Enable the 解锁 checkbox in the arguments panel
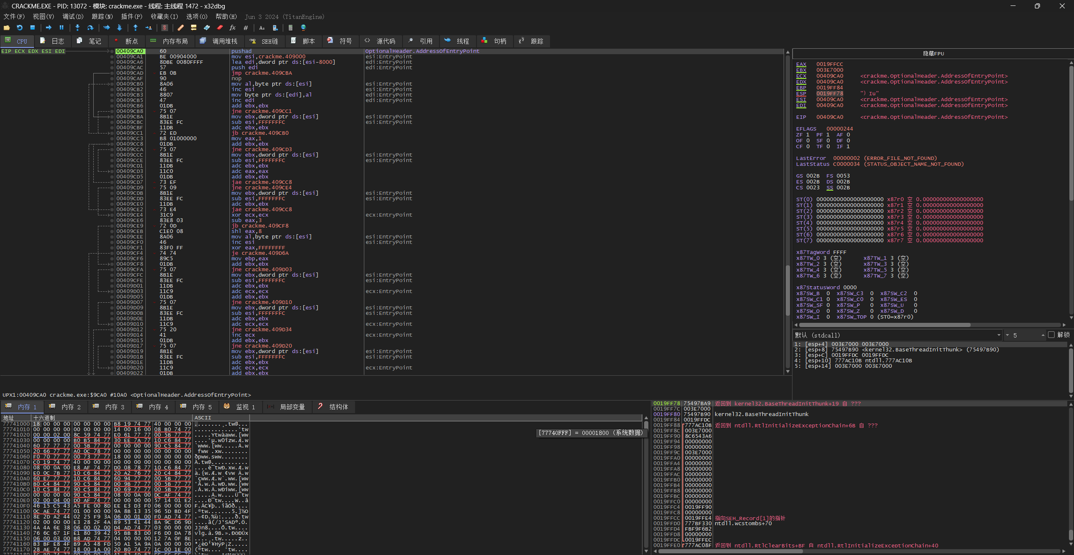Image resolution: width=1074 pixels, height=555 pixels. [1052, 335]
